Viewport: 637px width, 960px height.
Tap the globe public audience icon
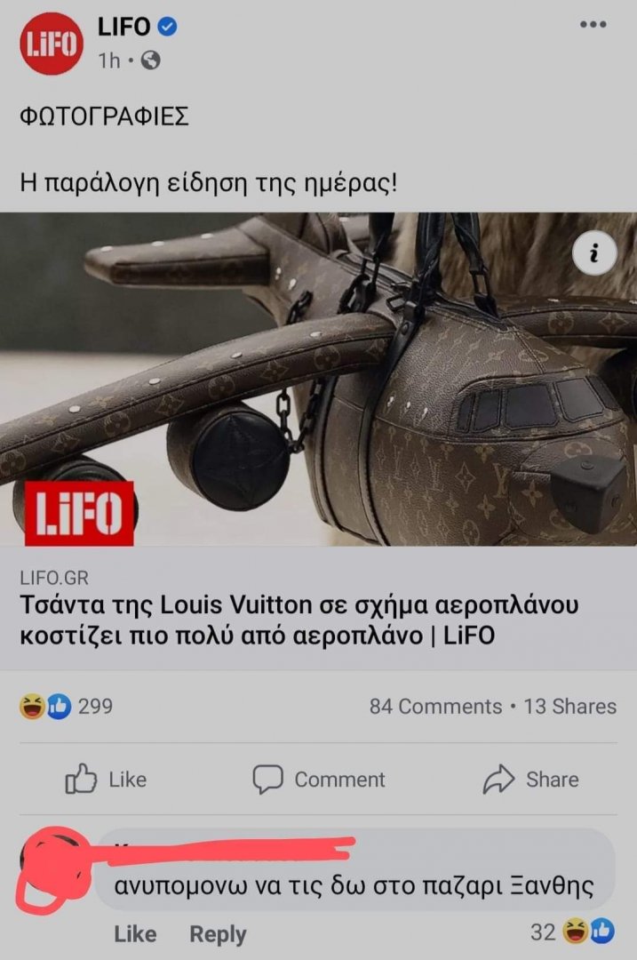point(150,60)
